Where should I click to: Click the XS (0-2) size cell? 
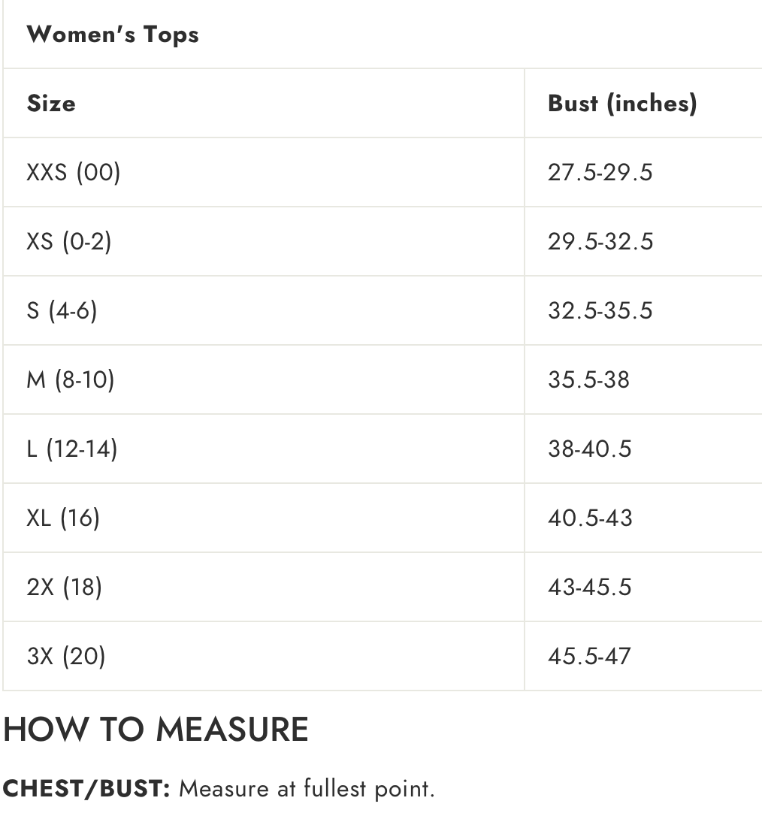[x=69, y=241]
